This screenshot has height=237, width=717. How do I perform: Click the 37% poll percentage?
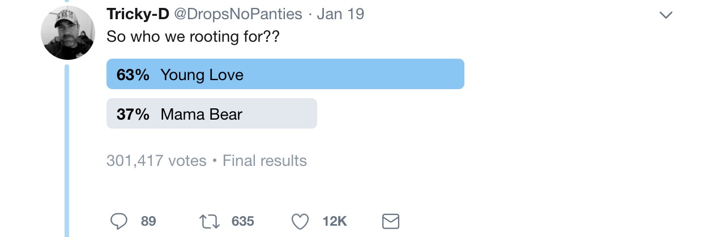[x=133, y=114]
